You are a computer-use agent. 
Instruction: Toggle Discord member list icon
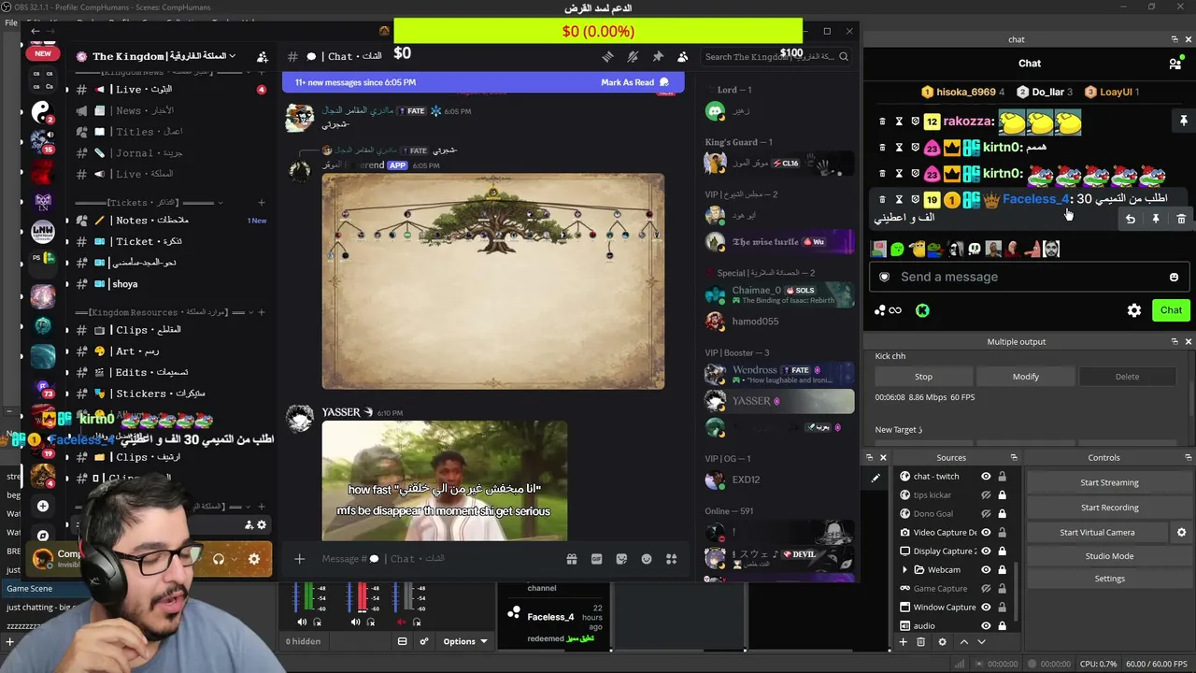(x=682, y=57)
